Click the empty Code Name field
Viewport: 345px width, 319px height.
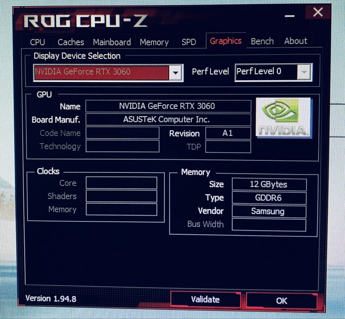[122, 133]
